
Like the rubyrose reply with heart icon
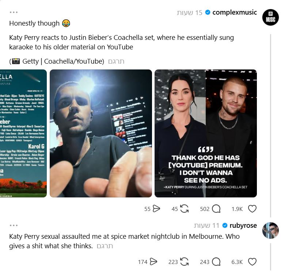252,262
